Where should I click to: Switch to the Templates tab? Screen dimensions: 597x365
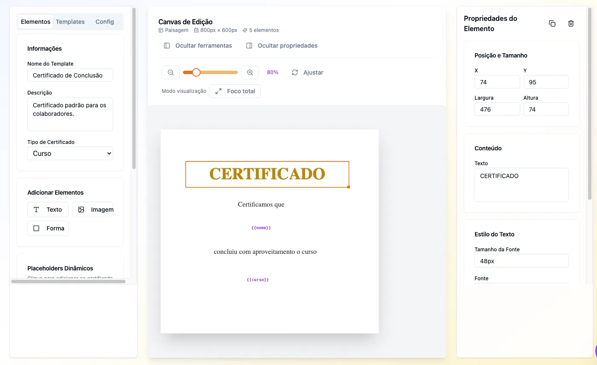(70, 21)
